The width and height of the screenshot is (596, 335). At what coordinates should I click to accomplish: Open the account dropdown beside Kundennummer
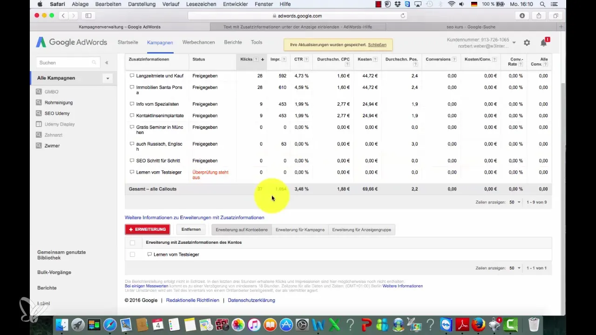click(x=514, y=43)
